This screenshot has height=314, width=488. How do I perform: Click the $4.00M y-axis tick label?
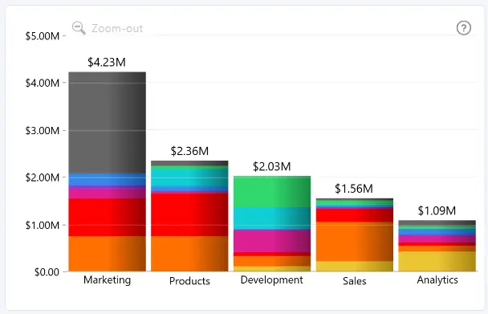click(43, 84)
